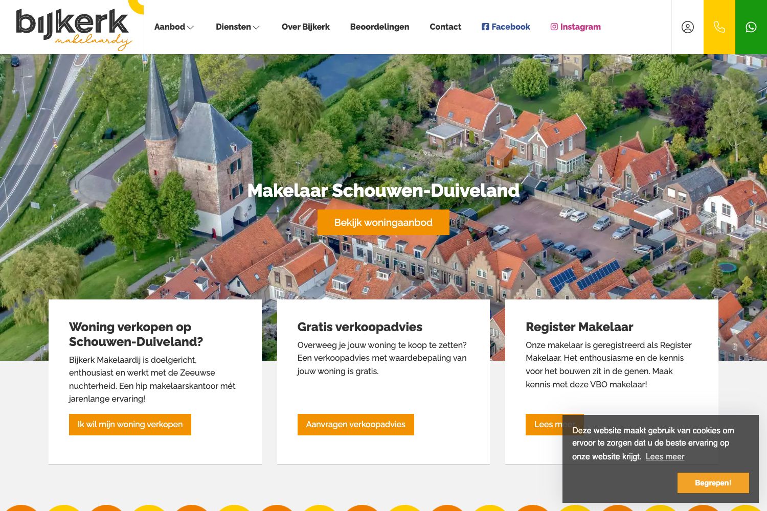
Task: Click the Instagram logo icon in navigation
Action: click(554, 27)
